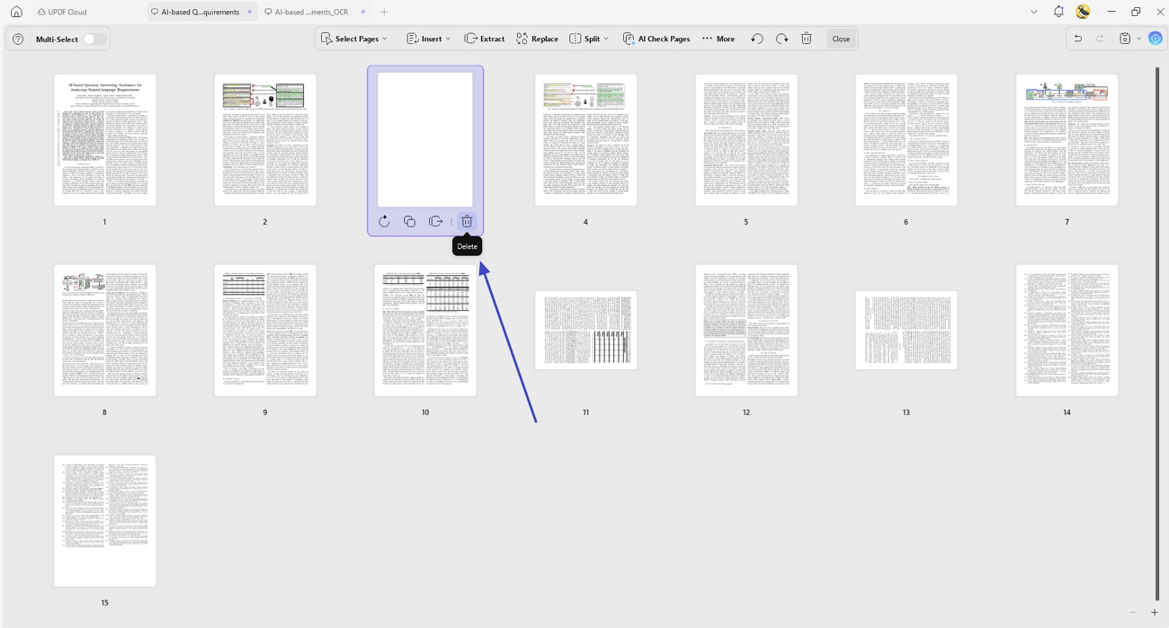Screen dimensions: 1169x628
Task: Rotate pages clockwise in top toolbar
Action: (x=782, y=39)
